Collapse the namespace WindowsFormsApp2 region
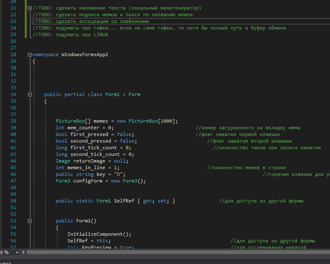 click(x=29, y=55)
